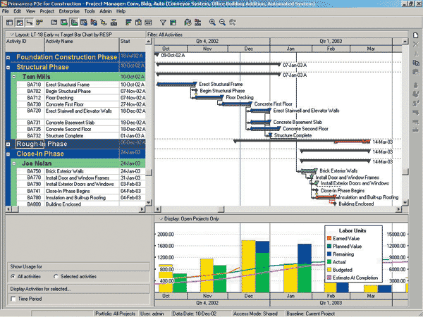Click Add new activity icon in command bar
Viewport: 423px width, 317px height.
415,35
